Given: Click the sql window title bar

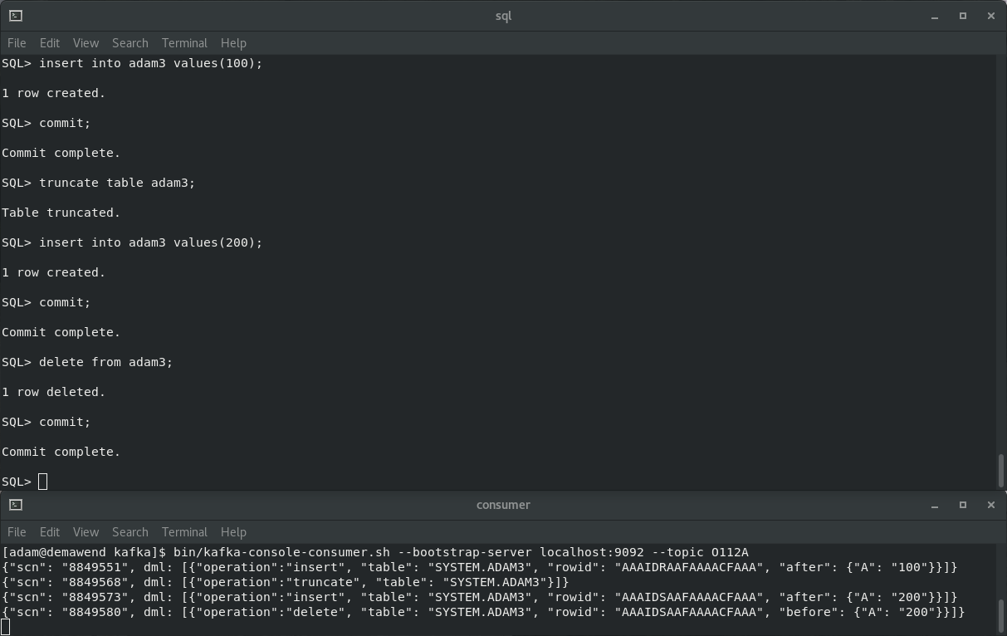Looking at the screenshot, I should (x=502, y=15).
